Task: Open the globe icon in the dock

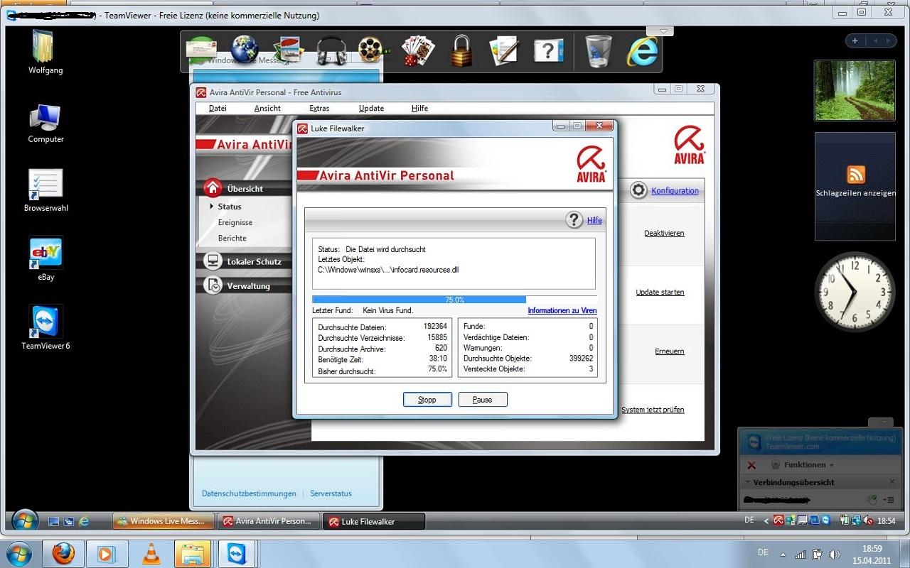Action: click(245, 50)
